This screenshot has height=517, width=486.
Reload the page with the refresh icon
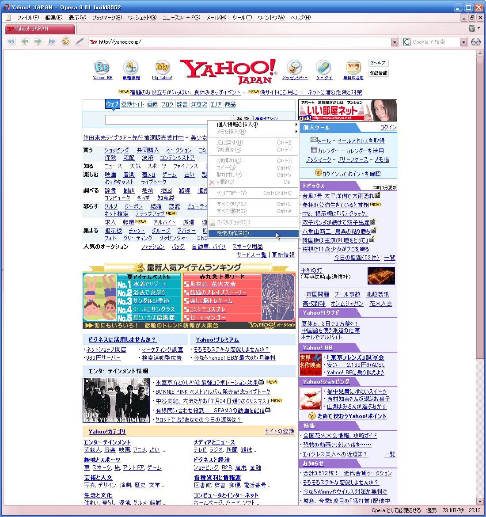point(66,41)
